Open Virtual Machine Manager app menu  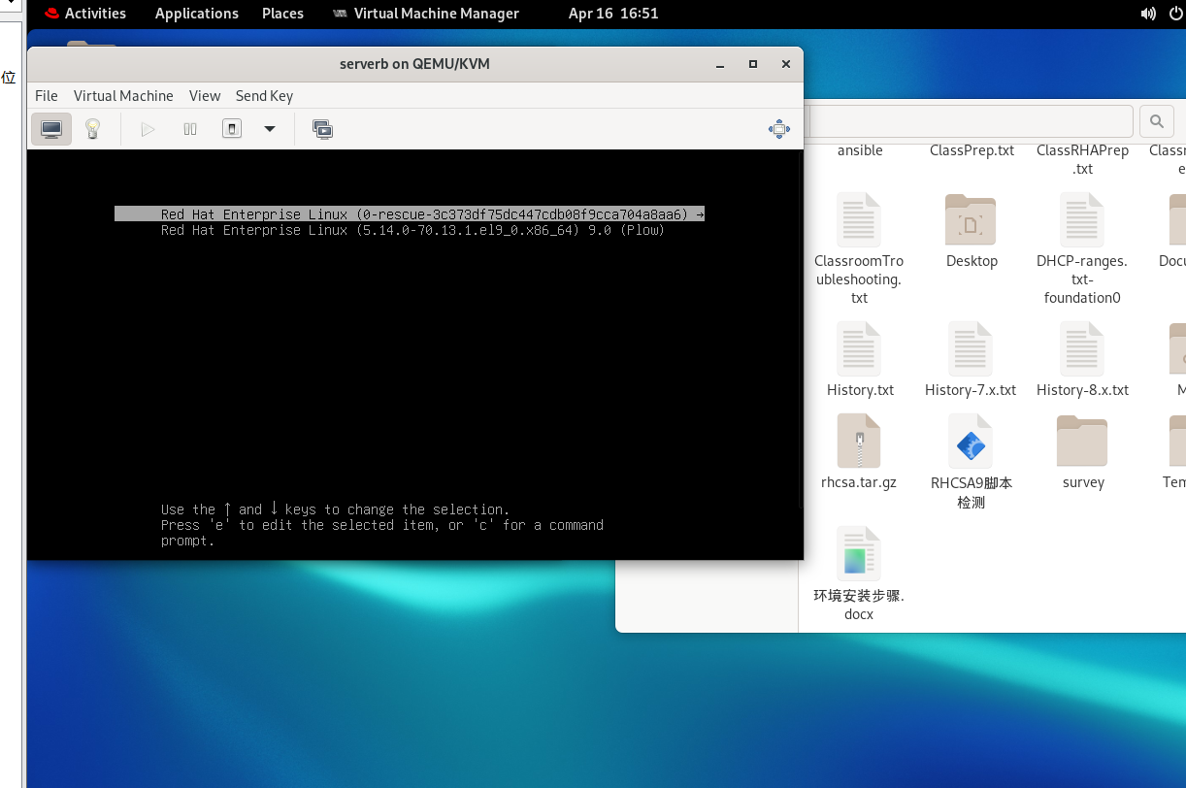[426, 14]
